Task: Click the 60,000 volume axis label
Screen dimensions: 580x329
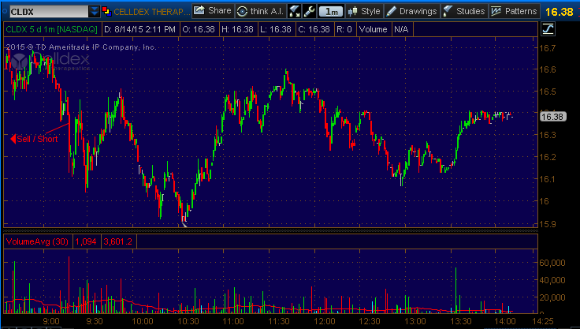Action: coord(552,263)
